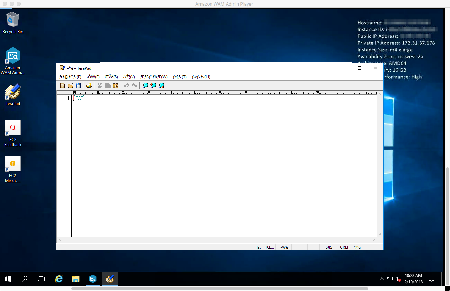Cut text using the scissors icon

point(99,86)
